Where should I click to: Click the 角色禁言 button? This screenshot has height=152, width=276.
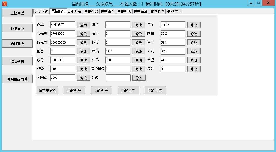(x=128, y=90)
